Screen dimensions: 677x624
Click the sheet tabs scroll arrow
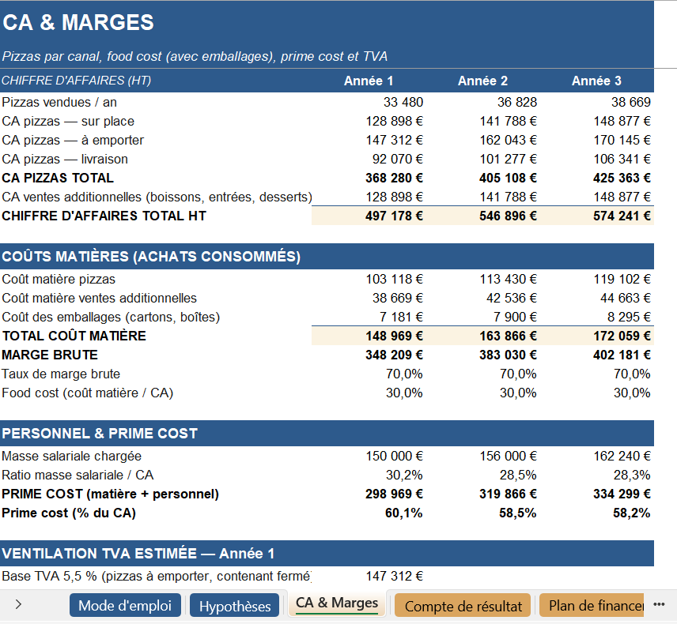tap(18, 604)
